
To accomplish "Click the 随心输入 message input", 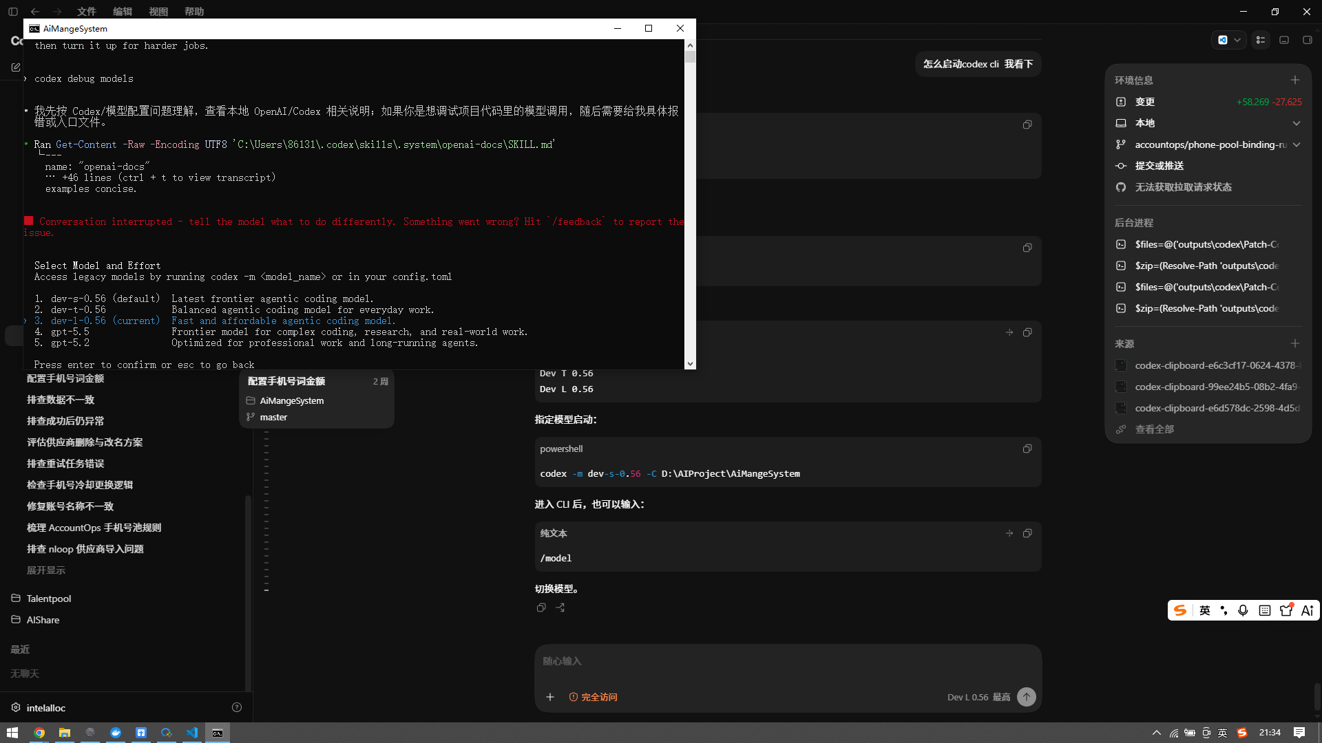I will (x=788, y=661).
